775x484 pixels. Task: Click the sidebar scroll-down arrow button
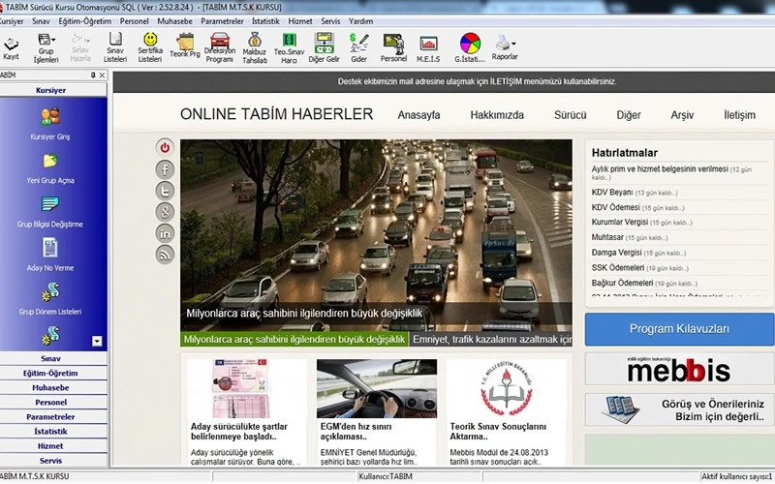pyautogui.click(x=97, y=341)
